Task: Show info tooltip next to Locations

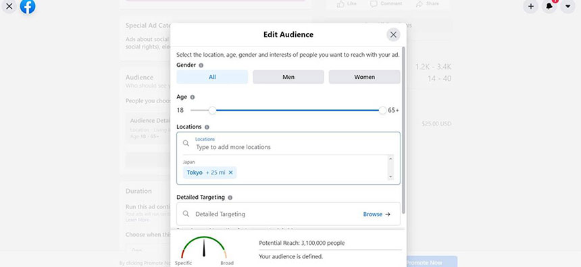Action: pyautogui.click(x=207, y=127)
